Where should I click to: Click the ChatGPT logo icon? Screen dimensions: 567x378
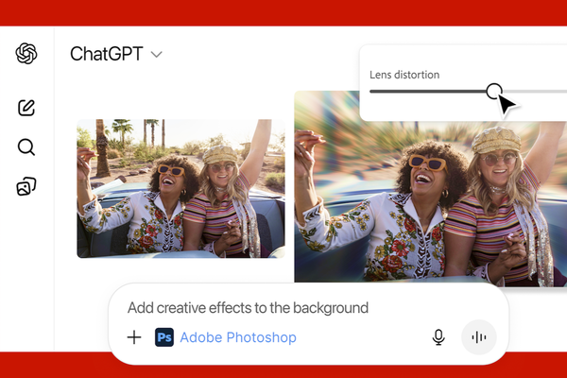coord(26,54)
